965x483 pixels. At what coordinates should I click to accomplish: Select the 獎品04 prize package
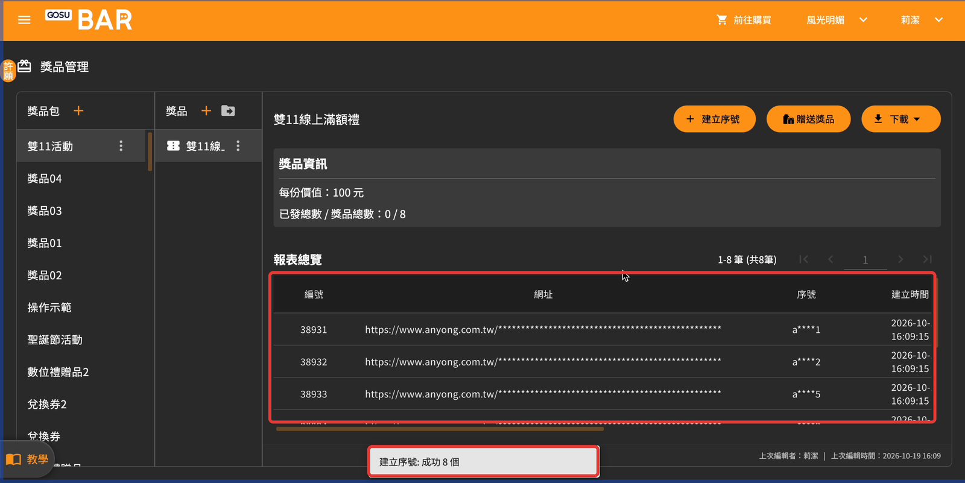(82, 178)
